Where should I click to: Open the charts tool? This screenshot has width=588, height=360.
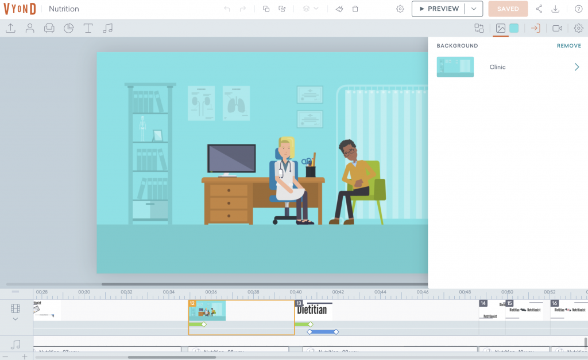(x=68, y=28)
